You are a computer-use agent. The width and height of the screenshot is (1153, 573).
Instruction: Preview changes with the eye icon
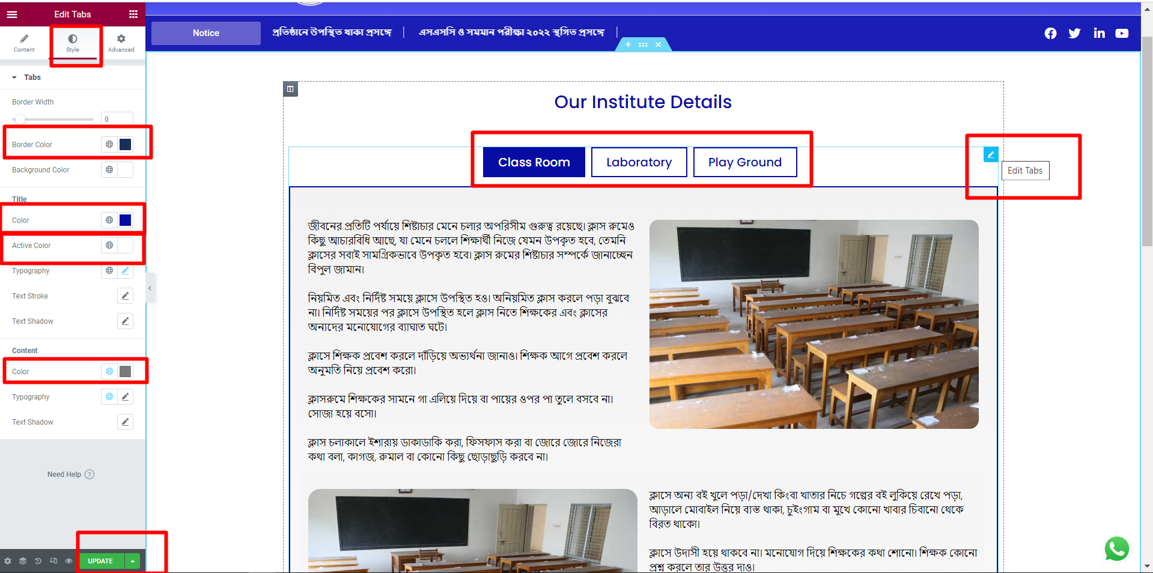(x=68, y=561)
